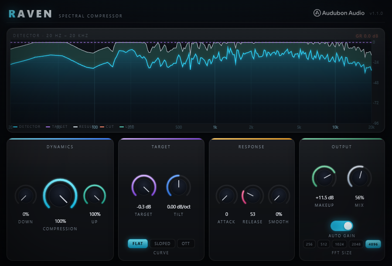Click the Release knob
The height and width of the screenshot is (266, 392).
(252, 196)
